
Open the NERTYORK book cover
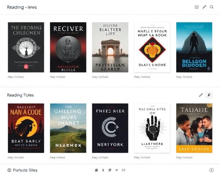(110, 128)
